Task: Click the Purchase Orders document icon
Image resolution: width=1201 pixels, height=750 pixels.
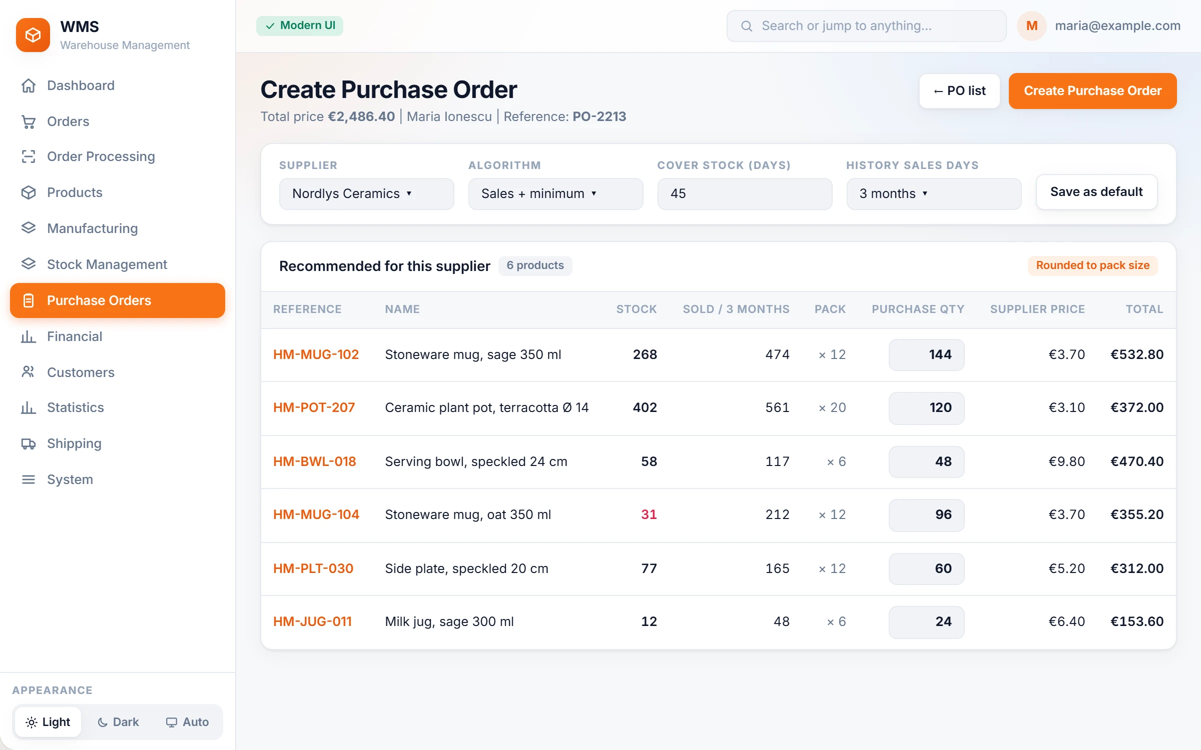Action: (29, 300)
